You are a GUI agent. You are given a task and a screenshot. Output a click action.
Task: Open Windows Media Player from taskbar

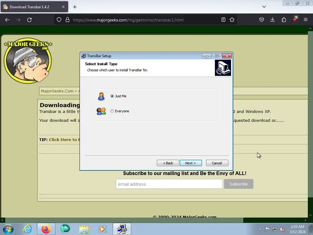tap(103, 229)
